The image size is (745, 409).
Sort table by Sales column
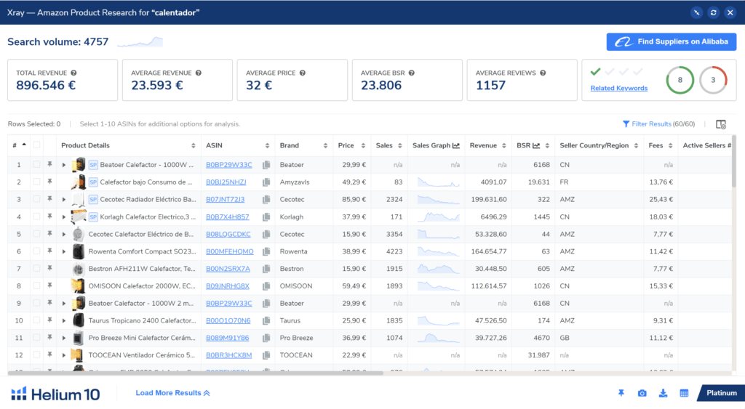click(x=400, y=146)
